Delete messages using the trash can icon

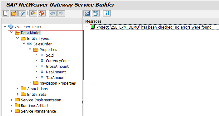96,13
